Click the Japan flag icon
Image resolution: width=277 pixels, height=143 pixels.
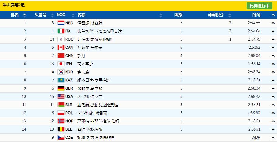click(x=61, y=64)
